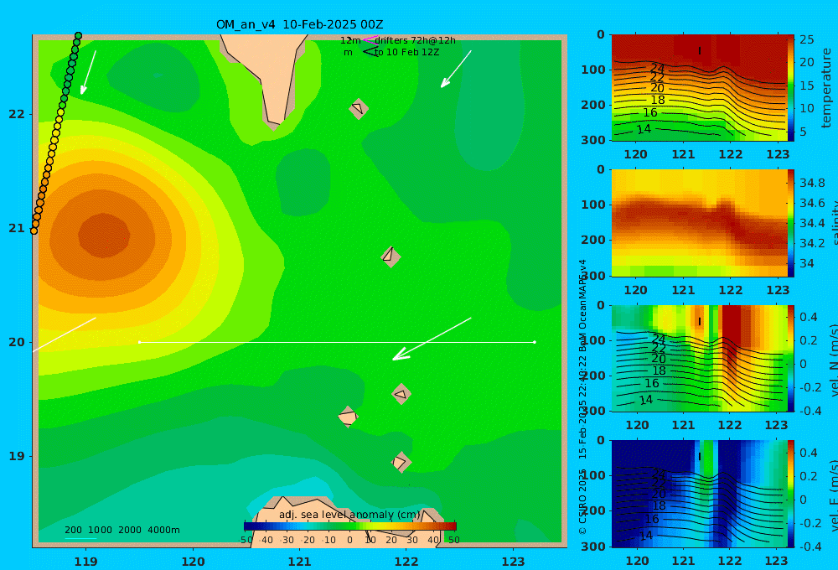Click the dark orange eddy core near 21N
The height and width of the screenshot is (570, 838).
[x=104, y=236]
